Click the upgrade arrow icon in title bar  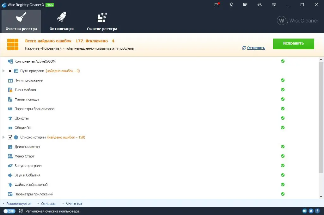231,5
